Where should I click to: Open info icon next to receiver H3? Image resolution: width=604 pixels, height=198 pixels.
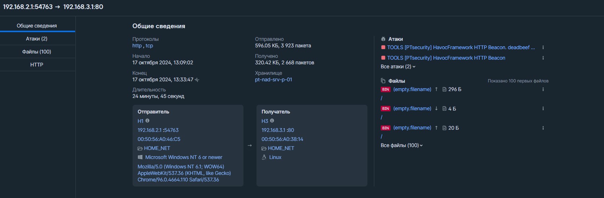(272, 121)
